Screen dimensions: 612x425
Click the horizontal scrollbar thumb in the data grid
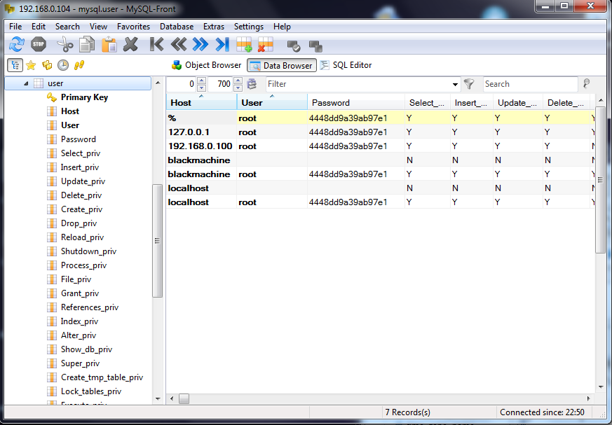(x=184, y=398)
